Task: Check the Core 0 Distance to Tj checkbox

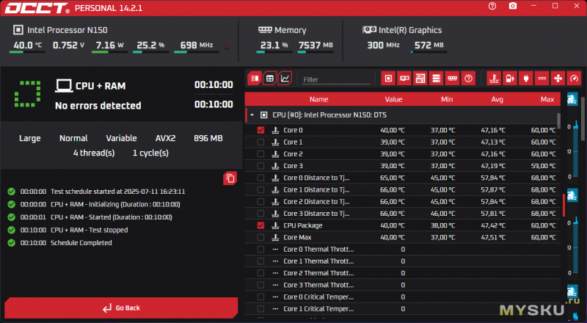Action: (261, 178)
